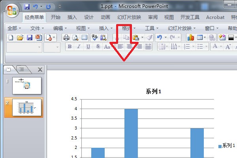Select the Format Painter brush icon
The height and width of the screenshot is (158, 237).
pyautogui.click(x=149, y=38)
